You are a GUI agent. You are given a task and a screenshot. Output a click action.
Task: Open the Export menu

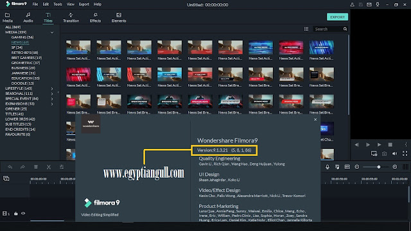[84, 4]
